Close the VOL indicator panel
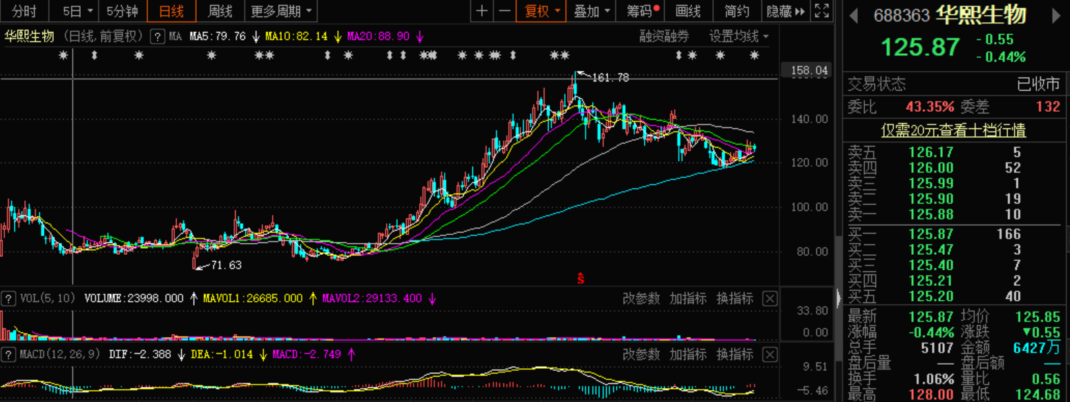The height and width of the screenshot is (402, 1070). coord(770,298)
